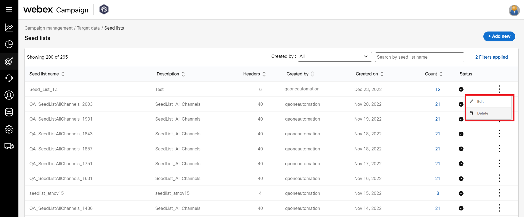The height and width of the screenshot is (217, 526).
Task: Open three-dot menu for QA_SeedListAllChannels_1857
Action: 499,149
